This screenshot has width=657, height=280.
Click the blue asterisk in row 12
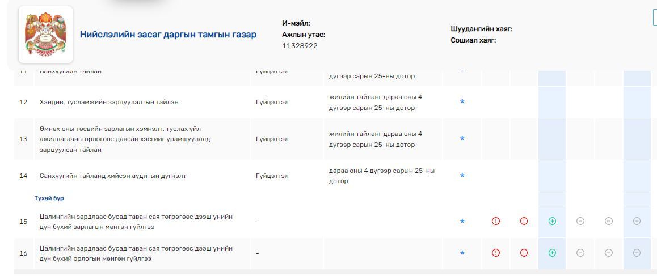point(462,102)
